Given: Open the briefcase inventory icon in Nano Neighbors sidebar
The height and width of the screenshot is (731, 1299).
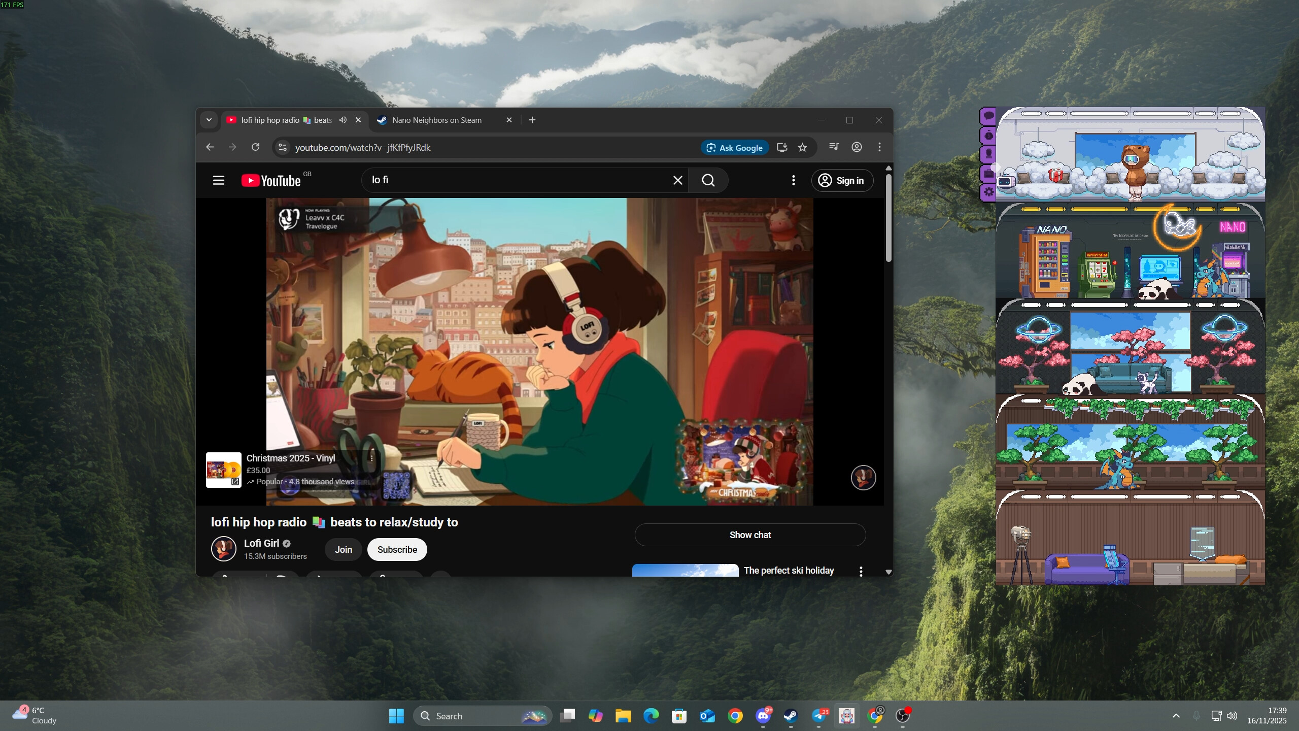Looking at the screenshot, I should tap(988, 173).
